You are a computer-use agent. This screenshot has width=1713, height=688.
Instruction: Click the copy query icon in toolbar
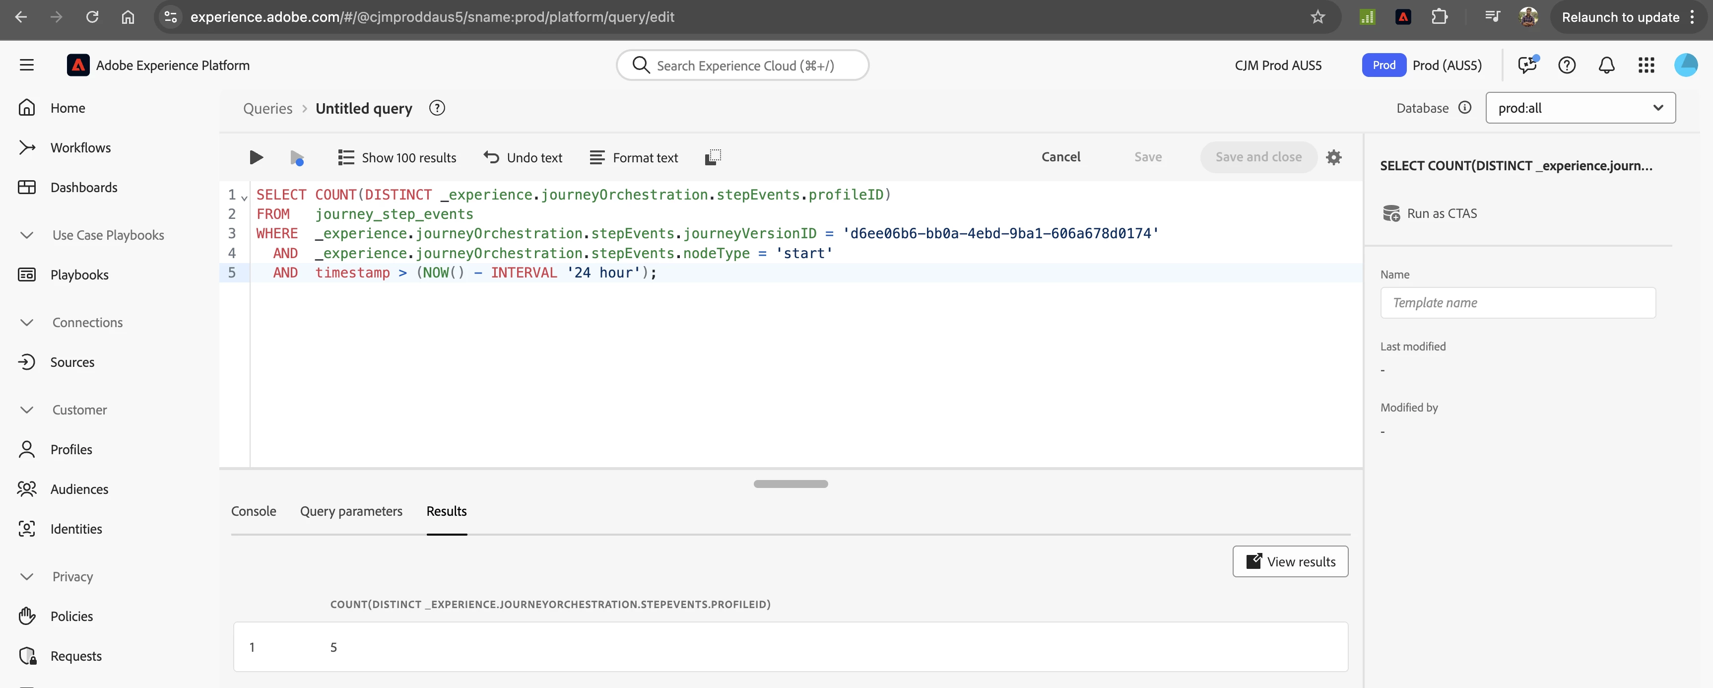point(712,158)
